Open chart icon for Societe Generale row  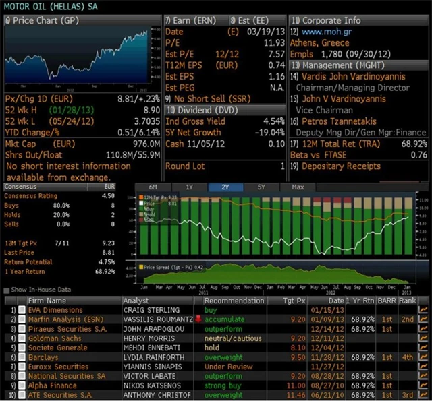point(423,348)
